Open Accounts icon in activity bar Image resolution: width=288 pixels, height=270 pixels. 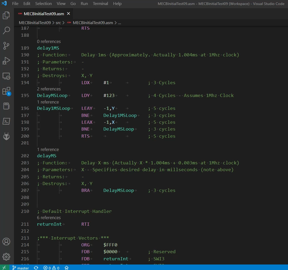click(6, 241)
